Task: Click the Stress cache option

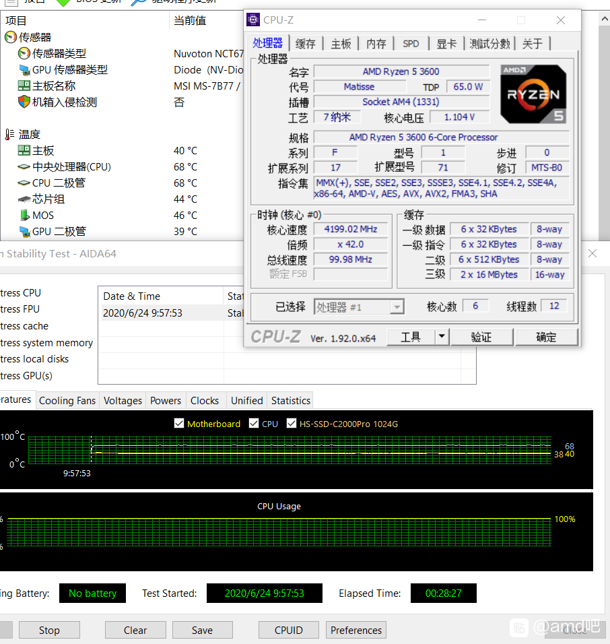Action: (24, 325)
